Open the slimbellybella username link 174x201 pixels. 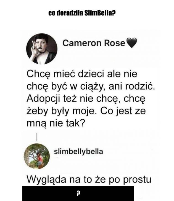pos(78,152)
